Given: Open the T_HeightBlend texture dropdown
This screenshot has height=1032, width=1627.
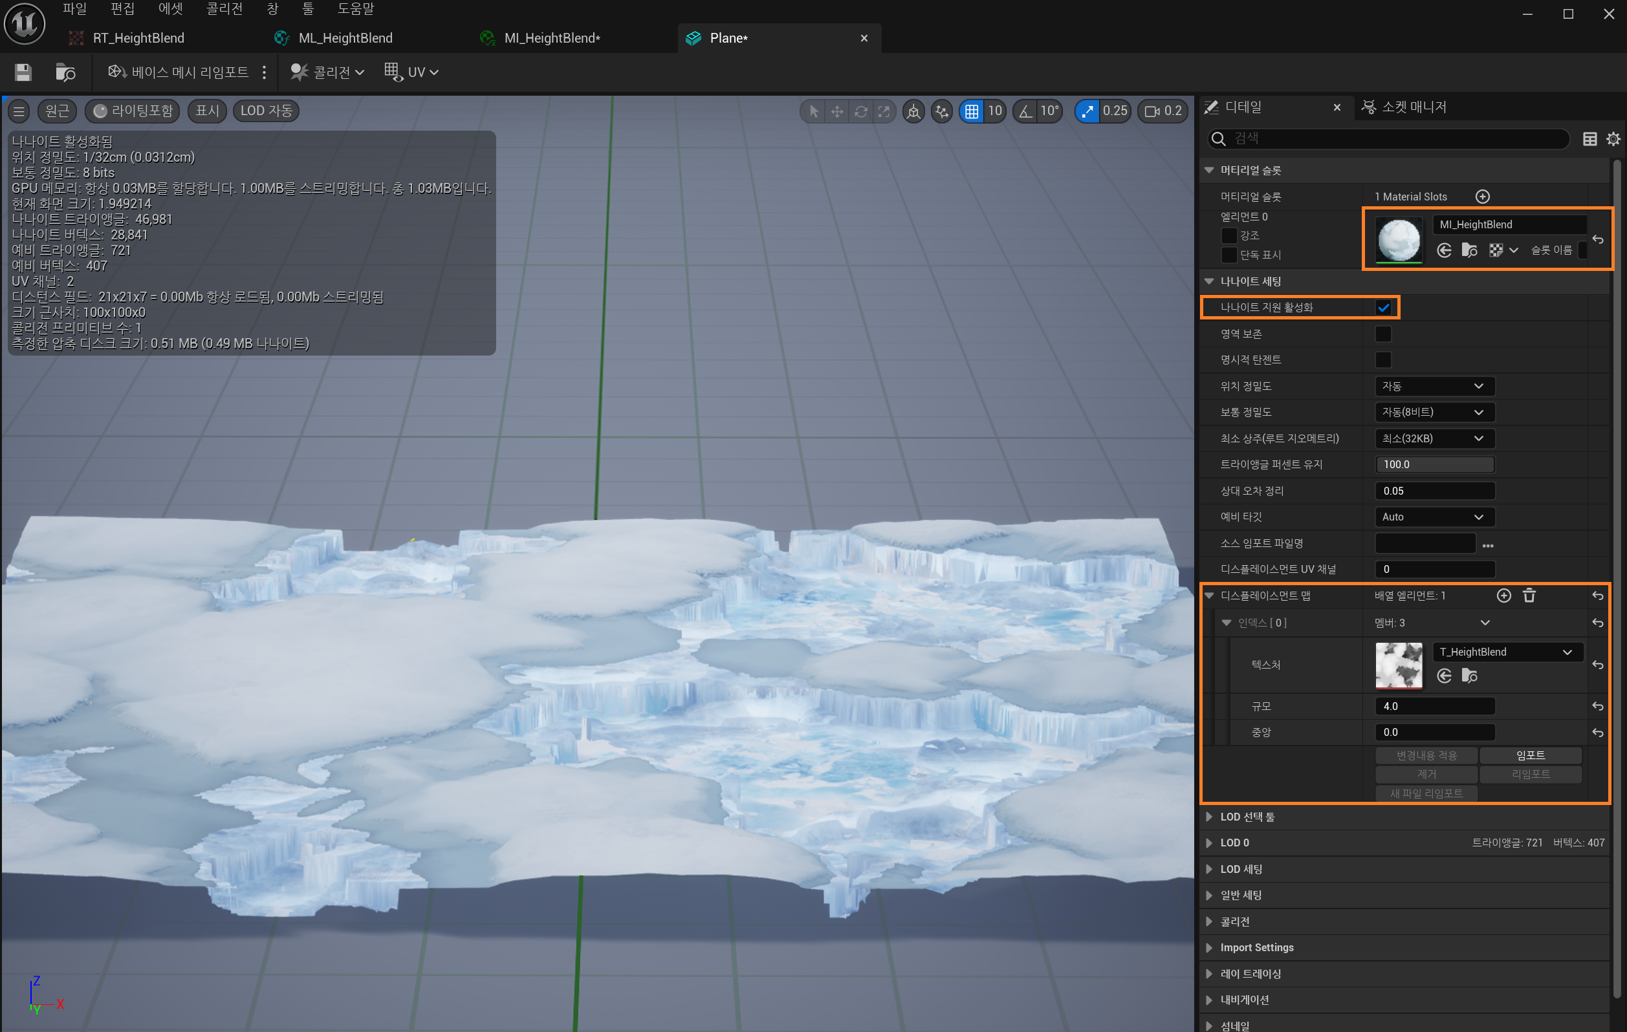Looking at the screenshot, I should point(1506,652).
